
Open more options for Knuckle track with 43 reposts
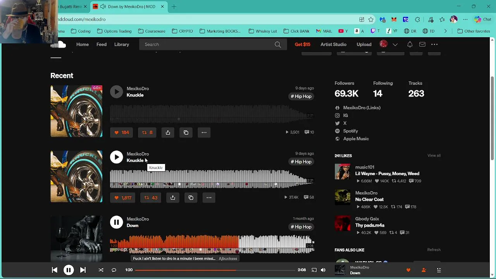(209, 198)
